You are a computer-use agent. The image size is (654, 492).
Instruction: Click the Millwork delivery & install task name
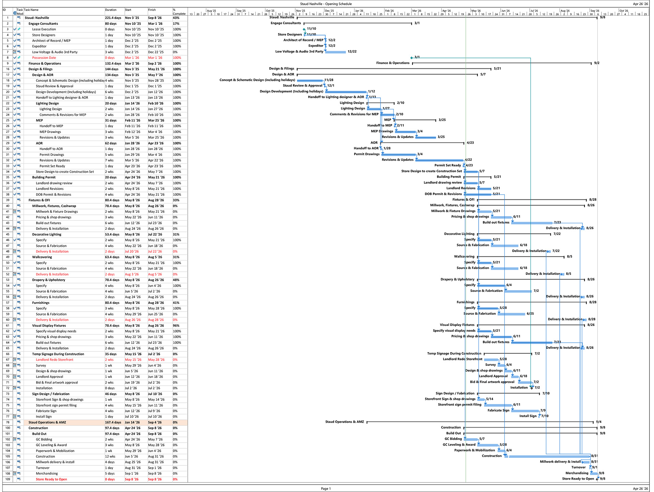[x=55, y=462]
